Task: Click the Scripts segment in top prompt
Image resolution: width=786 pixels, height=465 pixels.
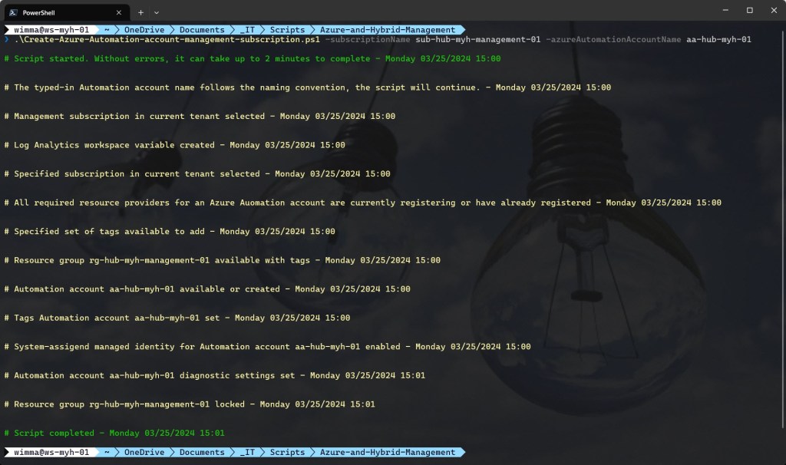Action: coord(287,30)
